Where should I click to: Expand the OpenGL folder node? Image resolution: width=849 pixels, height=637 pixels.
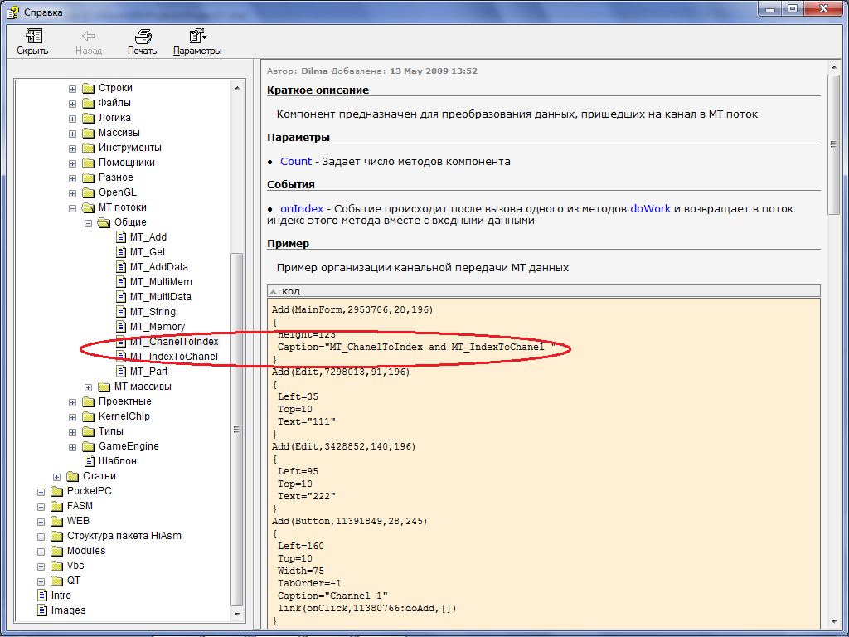pos(73,192)
